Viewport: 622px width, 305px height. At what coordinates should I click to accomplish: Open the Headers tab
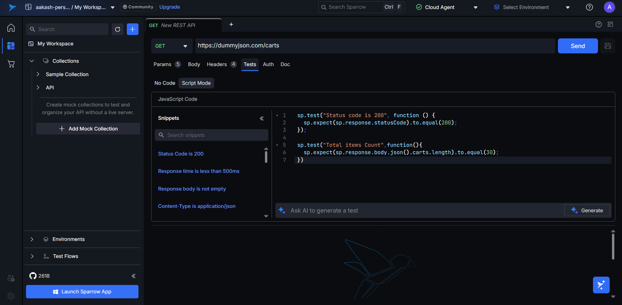click(x=217, y=64)
